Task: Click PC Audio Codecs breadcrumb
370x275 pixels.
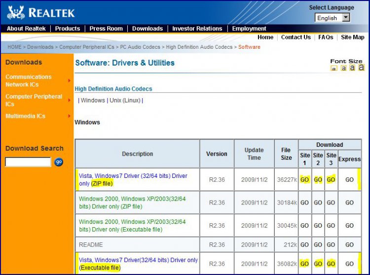Action: 140,47
